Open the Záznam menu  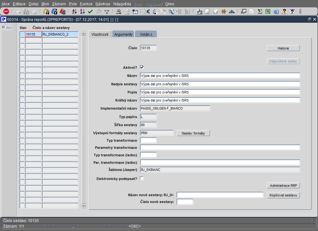[59, 4]
